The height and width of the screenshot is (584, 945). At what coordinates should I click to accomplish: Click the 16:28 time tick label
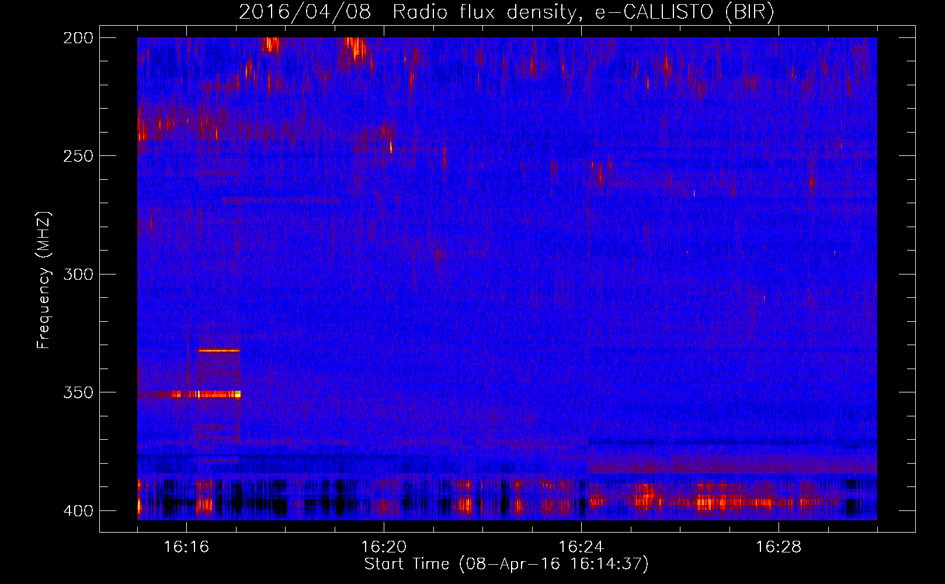coord(779,547)
